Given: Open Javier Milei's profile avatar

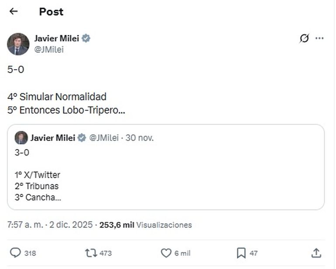Looking at the screenshot, I should (18, 44).
